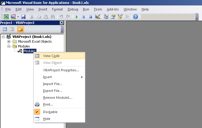This screenshot has width=202, height=128.
Task: Click the View Code icon in Project panel
Action: pyautogui.click(x=5, y=29)
